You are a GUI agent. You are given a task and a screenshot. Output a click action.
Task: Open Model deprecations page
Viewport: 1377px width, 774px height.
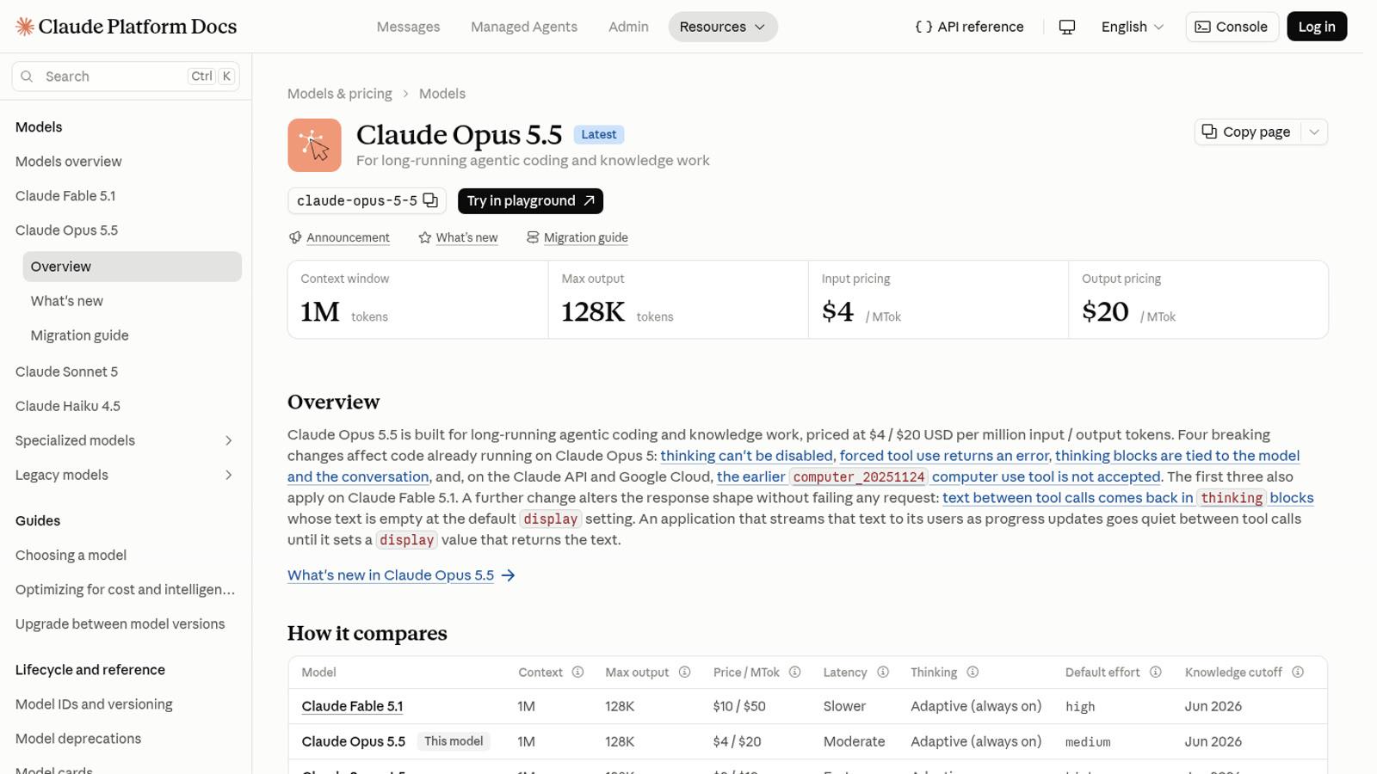78,739
